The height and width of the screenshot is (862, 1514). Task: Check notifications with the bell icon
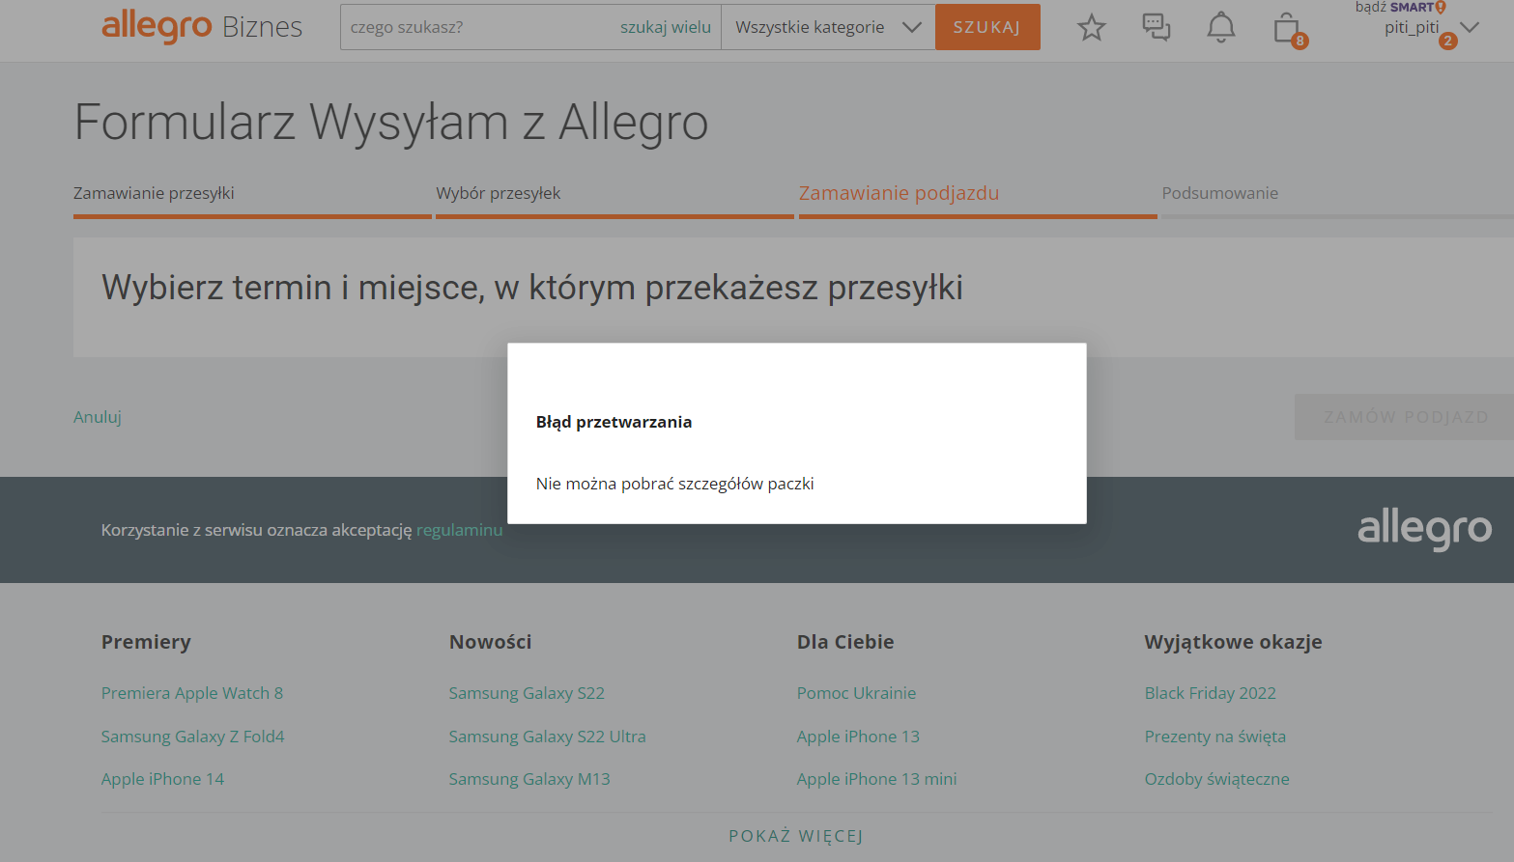1220,27
